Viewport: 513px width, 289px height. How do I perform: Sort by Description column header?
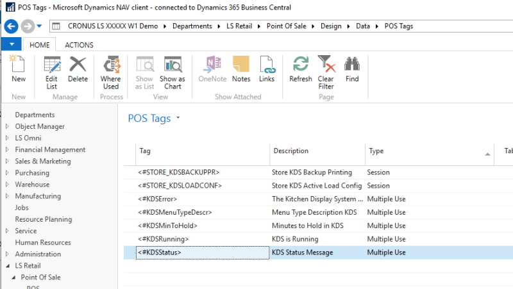click(x=317, y=151)
